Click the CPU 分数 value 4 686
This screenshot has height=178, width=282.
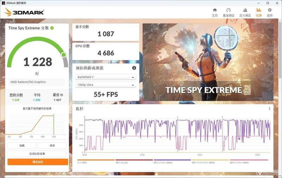pos(106,53)
